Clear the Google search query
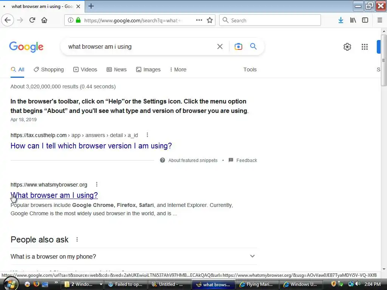Image resolution: width=387 pixels, height=290 pixels. tap(220, 46)
